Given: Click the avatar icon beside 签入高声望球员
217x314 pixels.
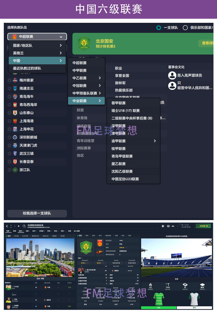Looking at the screenshot, I should click(x=172, y=75).
